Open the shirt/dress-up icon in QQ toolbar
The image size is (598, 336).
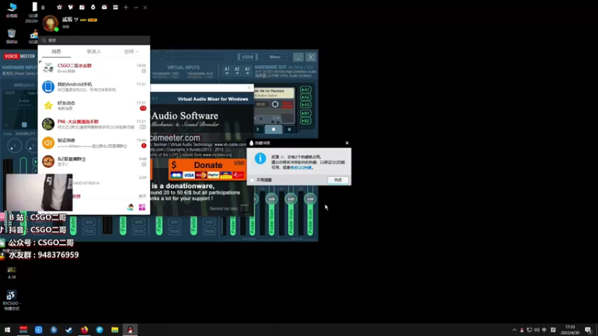pyautogui.click(x=70, y=7)
